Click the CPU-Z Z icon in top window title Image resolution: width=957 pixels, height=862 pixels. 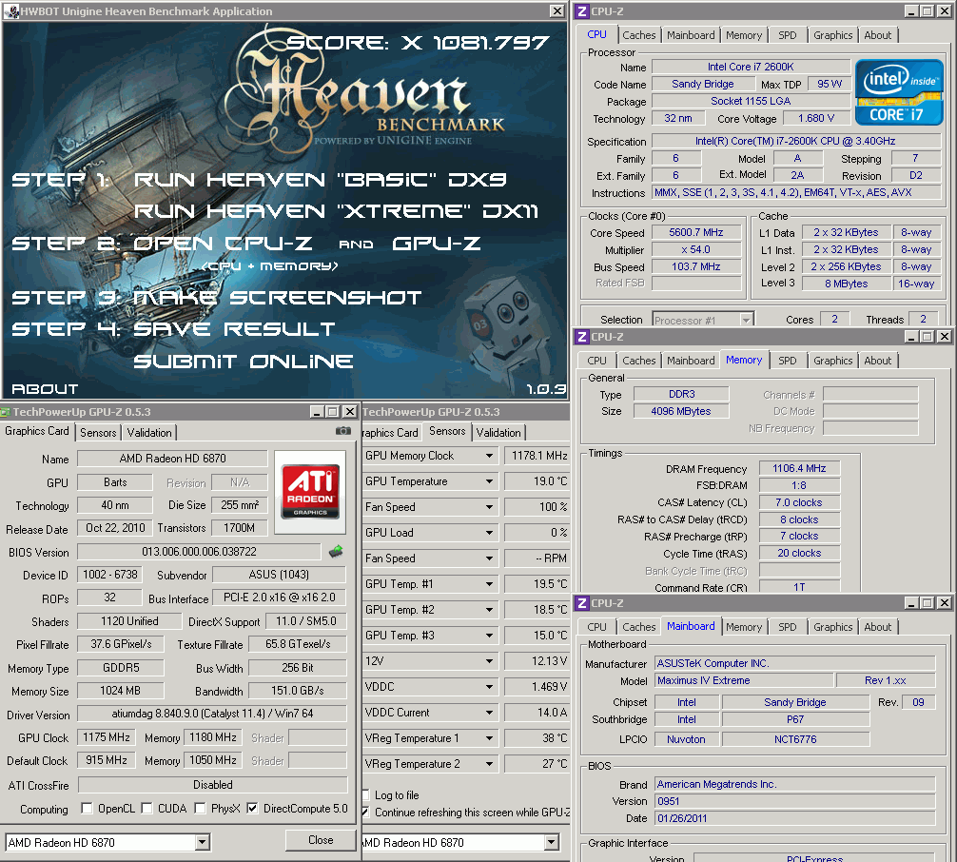point(582,11)
